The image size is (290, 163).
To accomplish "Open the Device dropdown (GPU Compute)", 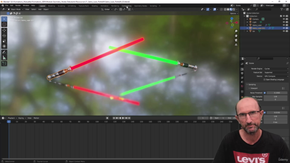I will click(276, 76).
